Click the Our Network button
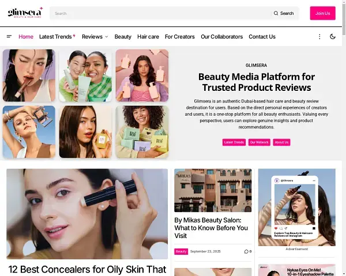346x276 pixels. (259, 142)
